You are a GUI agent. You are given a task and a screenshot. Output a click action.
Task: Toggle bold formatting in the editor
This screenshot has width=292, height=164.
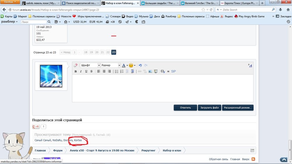[x=76, y=71]
